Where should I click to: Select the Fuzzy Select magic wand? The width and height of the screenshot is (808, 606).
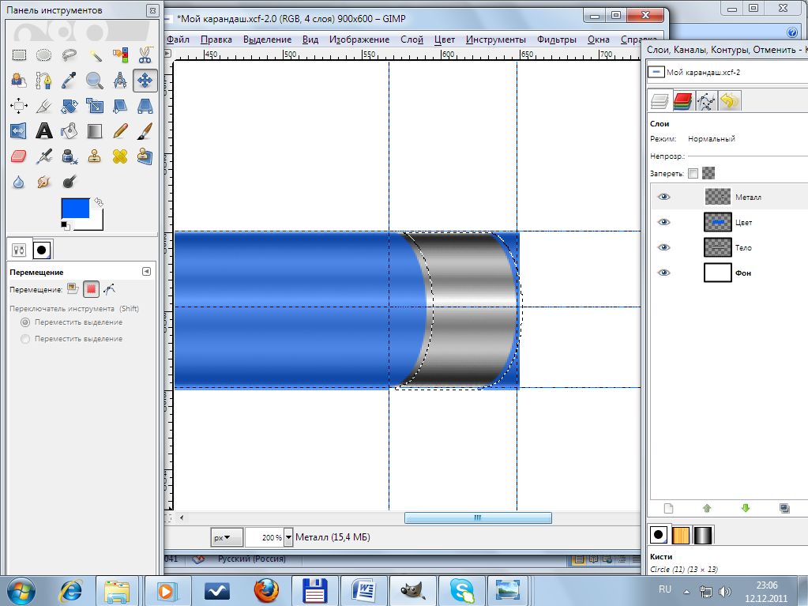tap(94, 55)
